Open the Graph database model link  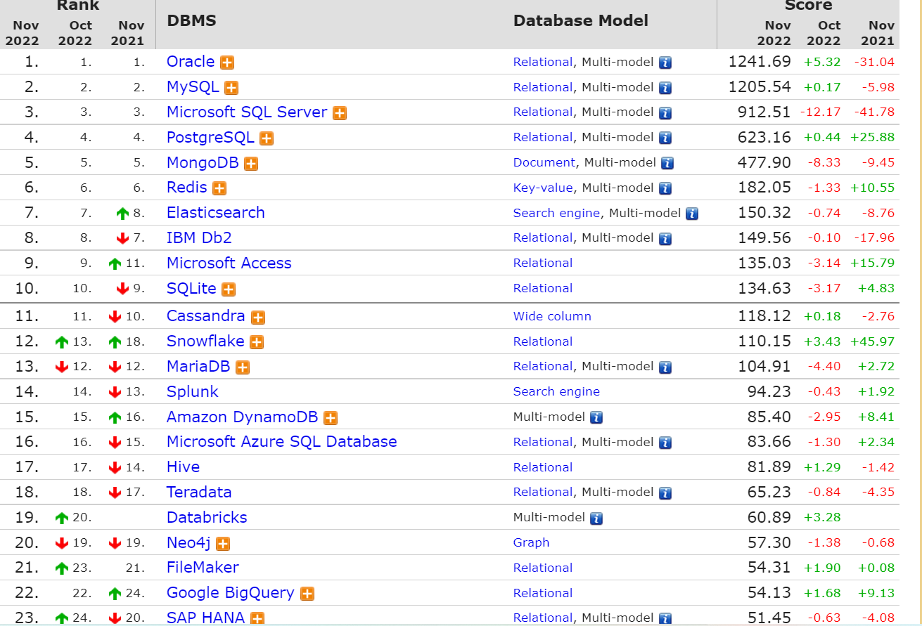[531, 542]
